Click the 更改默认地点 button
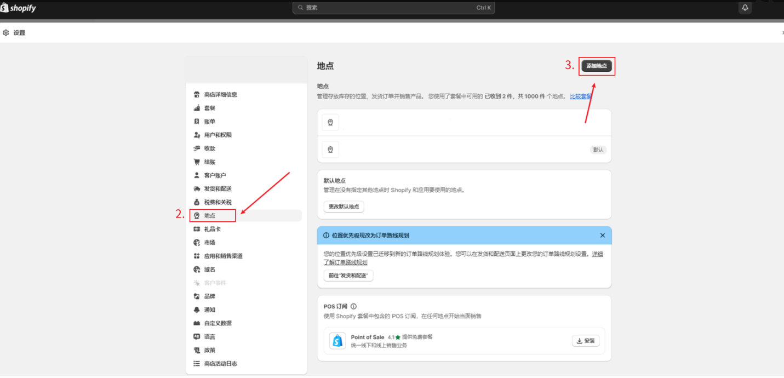The image size is (784, 378). [344, 207]
